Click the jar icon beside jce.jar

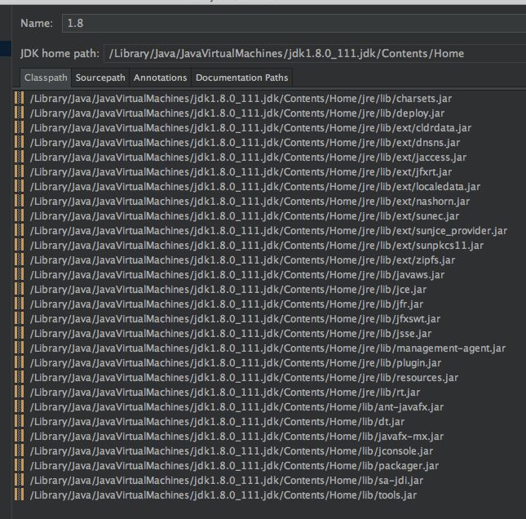coord(20,290)
